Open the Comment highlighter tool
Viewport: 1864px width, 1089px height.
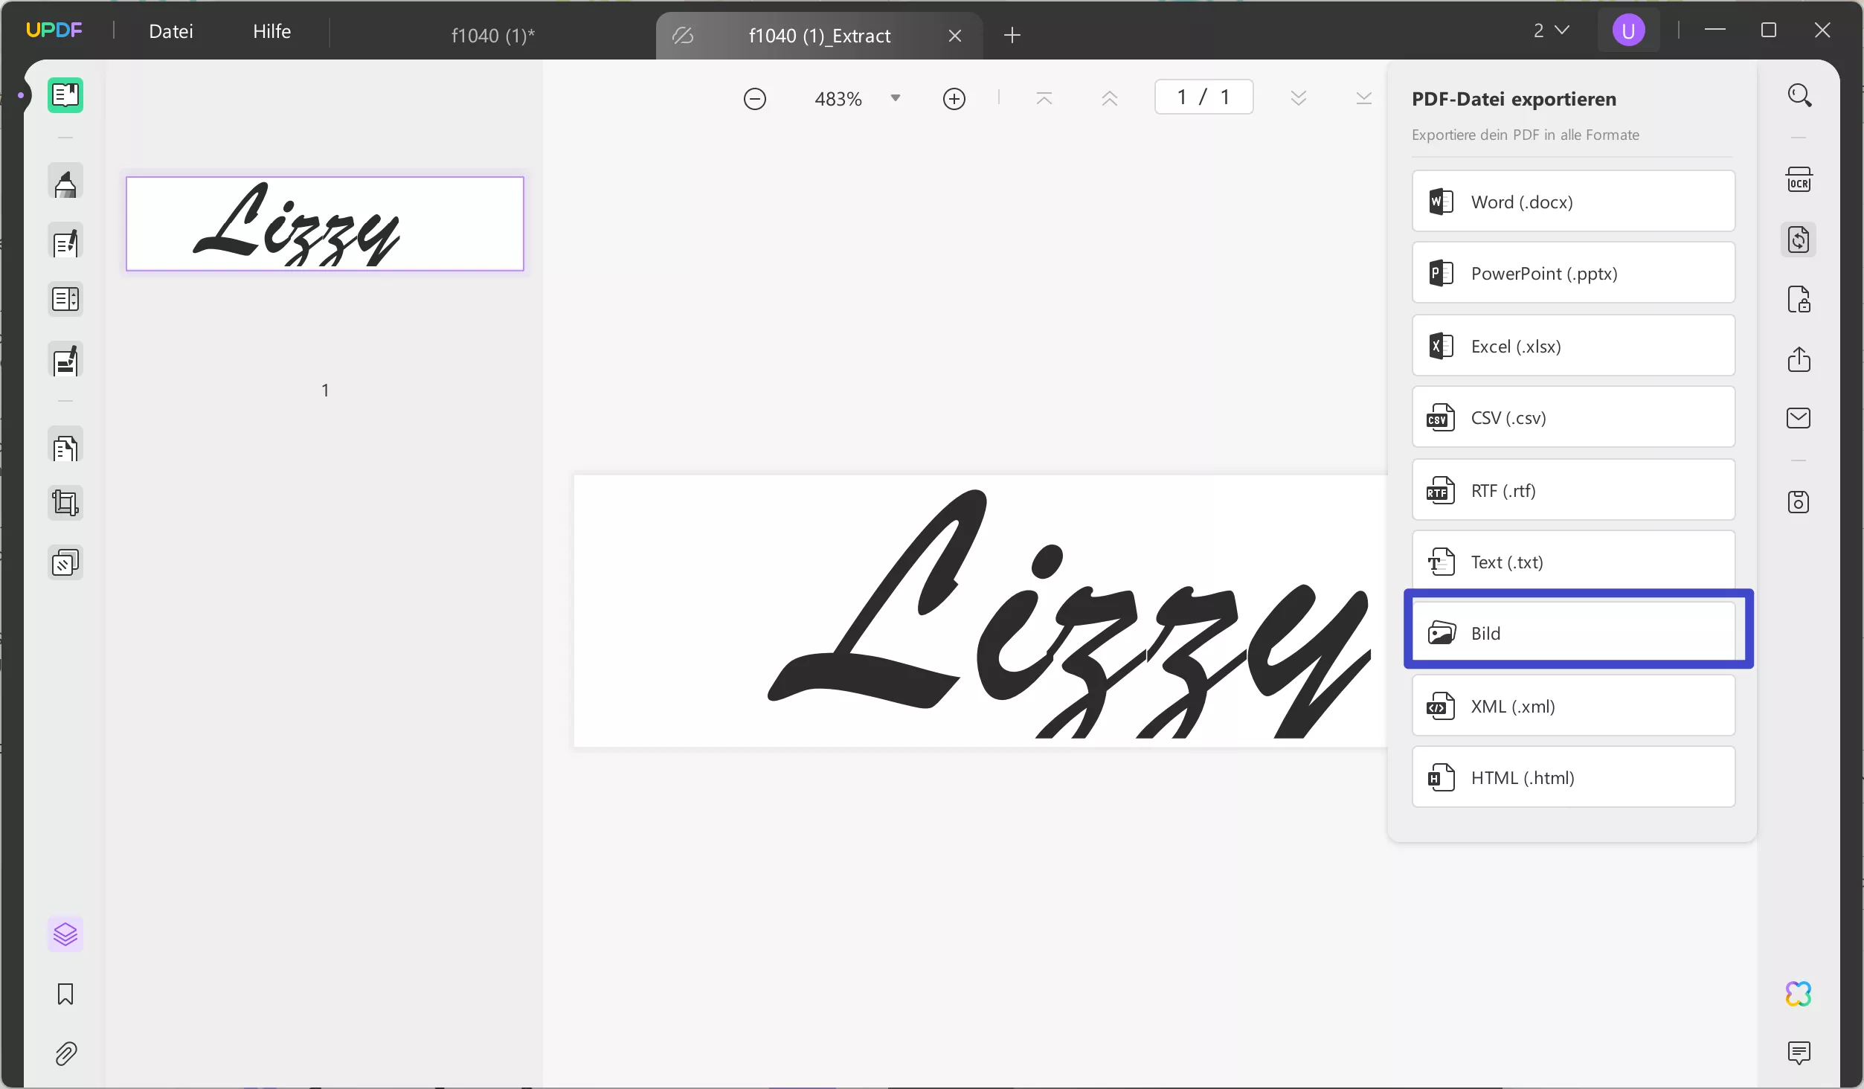(65, 183)
